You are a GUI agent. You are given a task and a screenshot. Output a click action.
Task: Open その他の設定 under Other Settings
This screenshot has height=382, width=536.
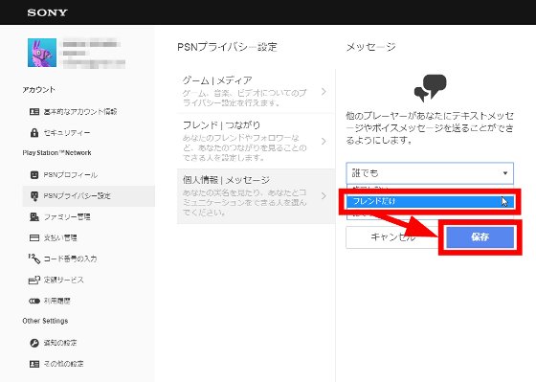coord(63,364)
